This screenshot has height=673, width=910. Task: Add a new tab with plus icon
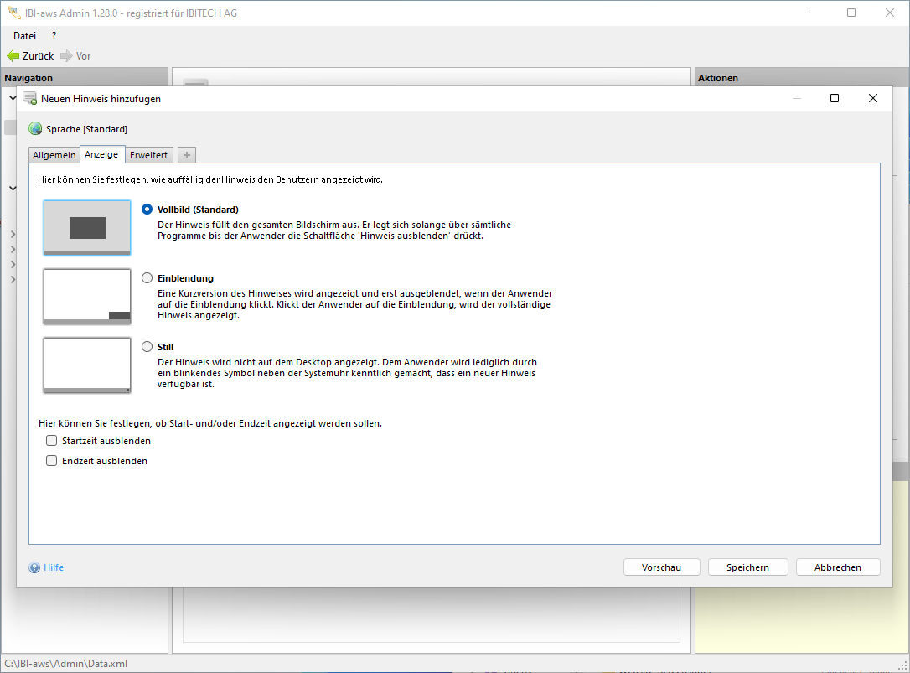click(187, 155)
